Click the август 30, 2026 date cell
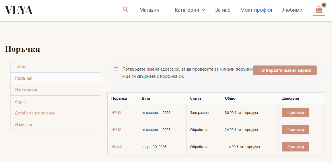The image size is (332, 162). point(162,147)
